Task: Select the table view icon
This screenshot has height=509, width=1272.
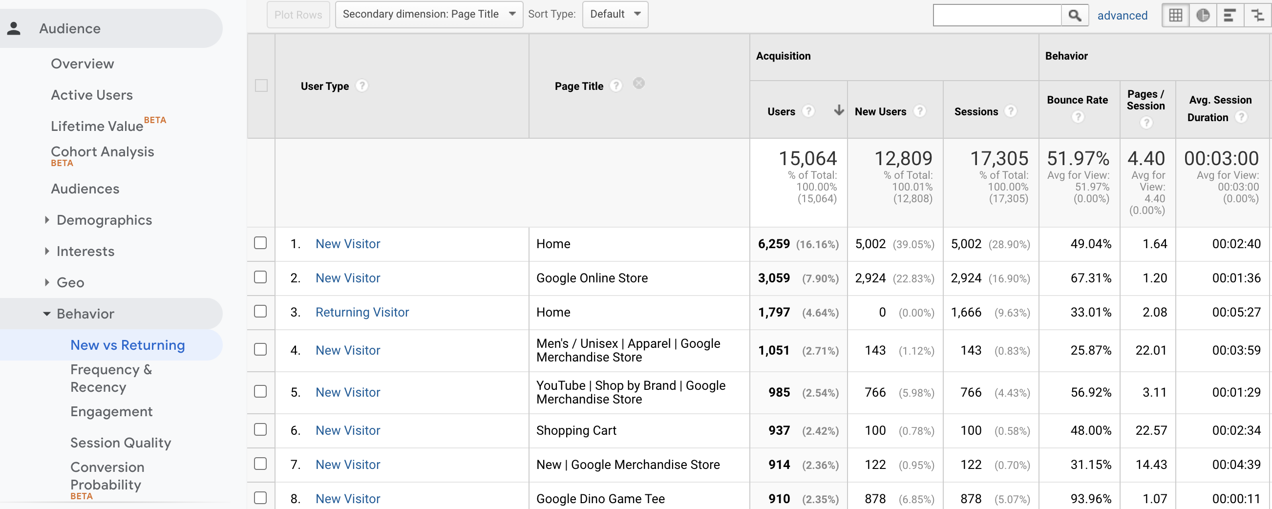Action: [1176, 15]
